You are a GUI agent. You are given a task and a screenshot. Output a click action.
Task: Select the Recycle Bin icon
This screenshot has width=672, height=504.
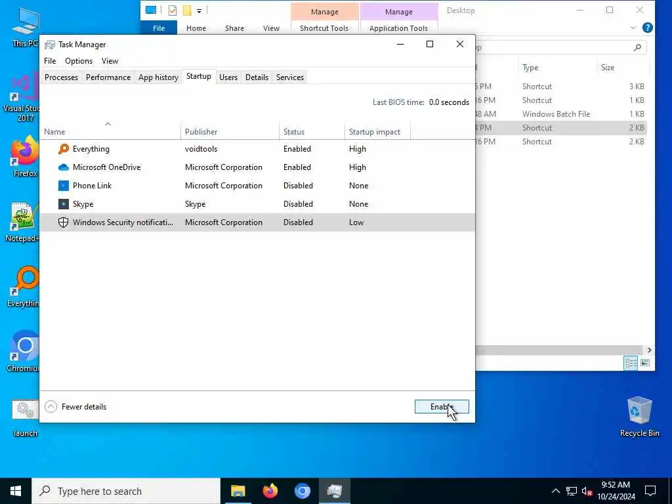(639, 417)
